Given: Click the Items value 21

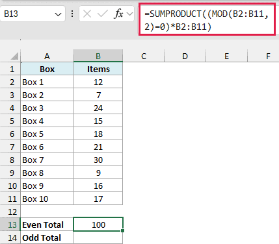Looking at the screenshot, I should coord(98,147).
